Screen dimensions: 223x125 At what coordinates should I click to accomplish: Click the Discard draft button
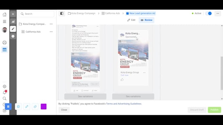point(197,110)
